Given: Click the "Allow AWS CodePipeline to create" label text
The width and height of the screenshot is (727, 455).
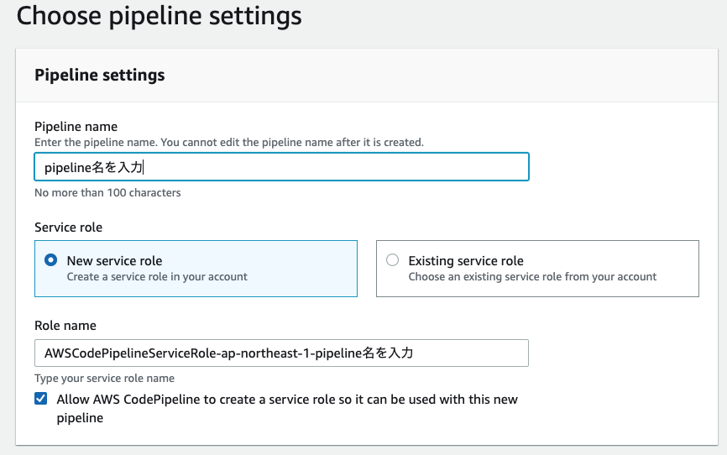Looking at the screenshot, I should 287,400.
